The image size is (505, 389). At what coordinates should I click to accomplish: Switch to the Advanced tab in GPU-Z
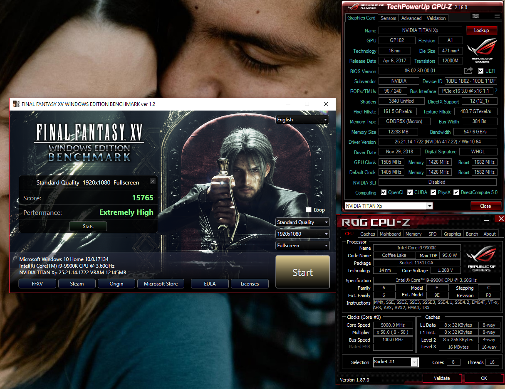pos(411,18)
